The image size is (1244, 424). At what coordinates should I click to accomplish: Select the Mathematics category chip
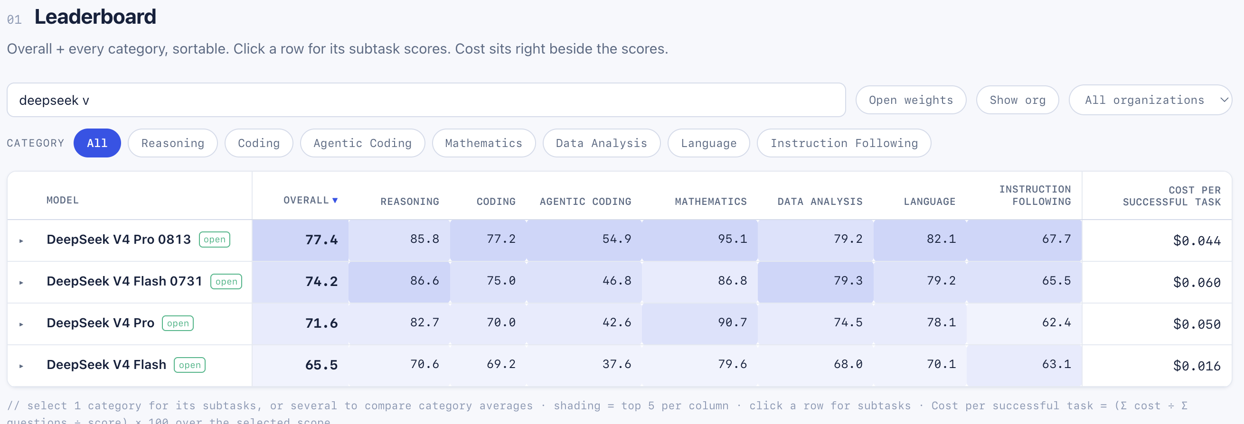483,143
